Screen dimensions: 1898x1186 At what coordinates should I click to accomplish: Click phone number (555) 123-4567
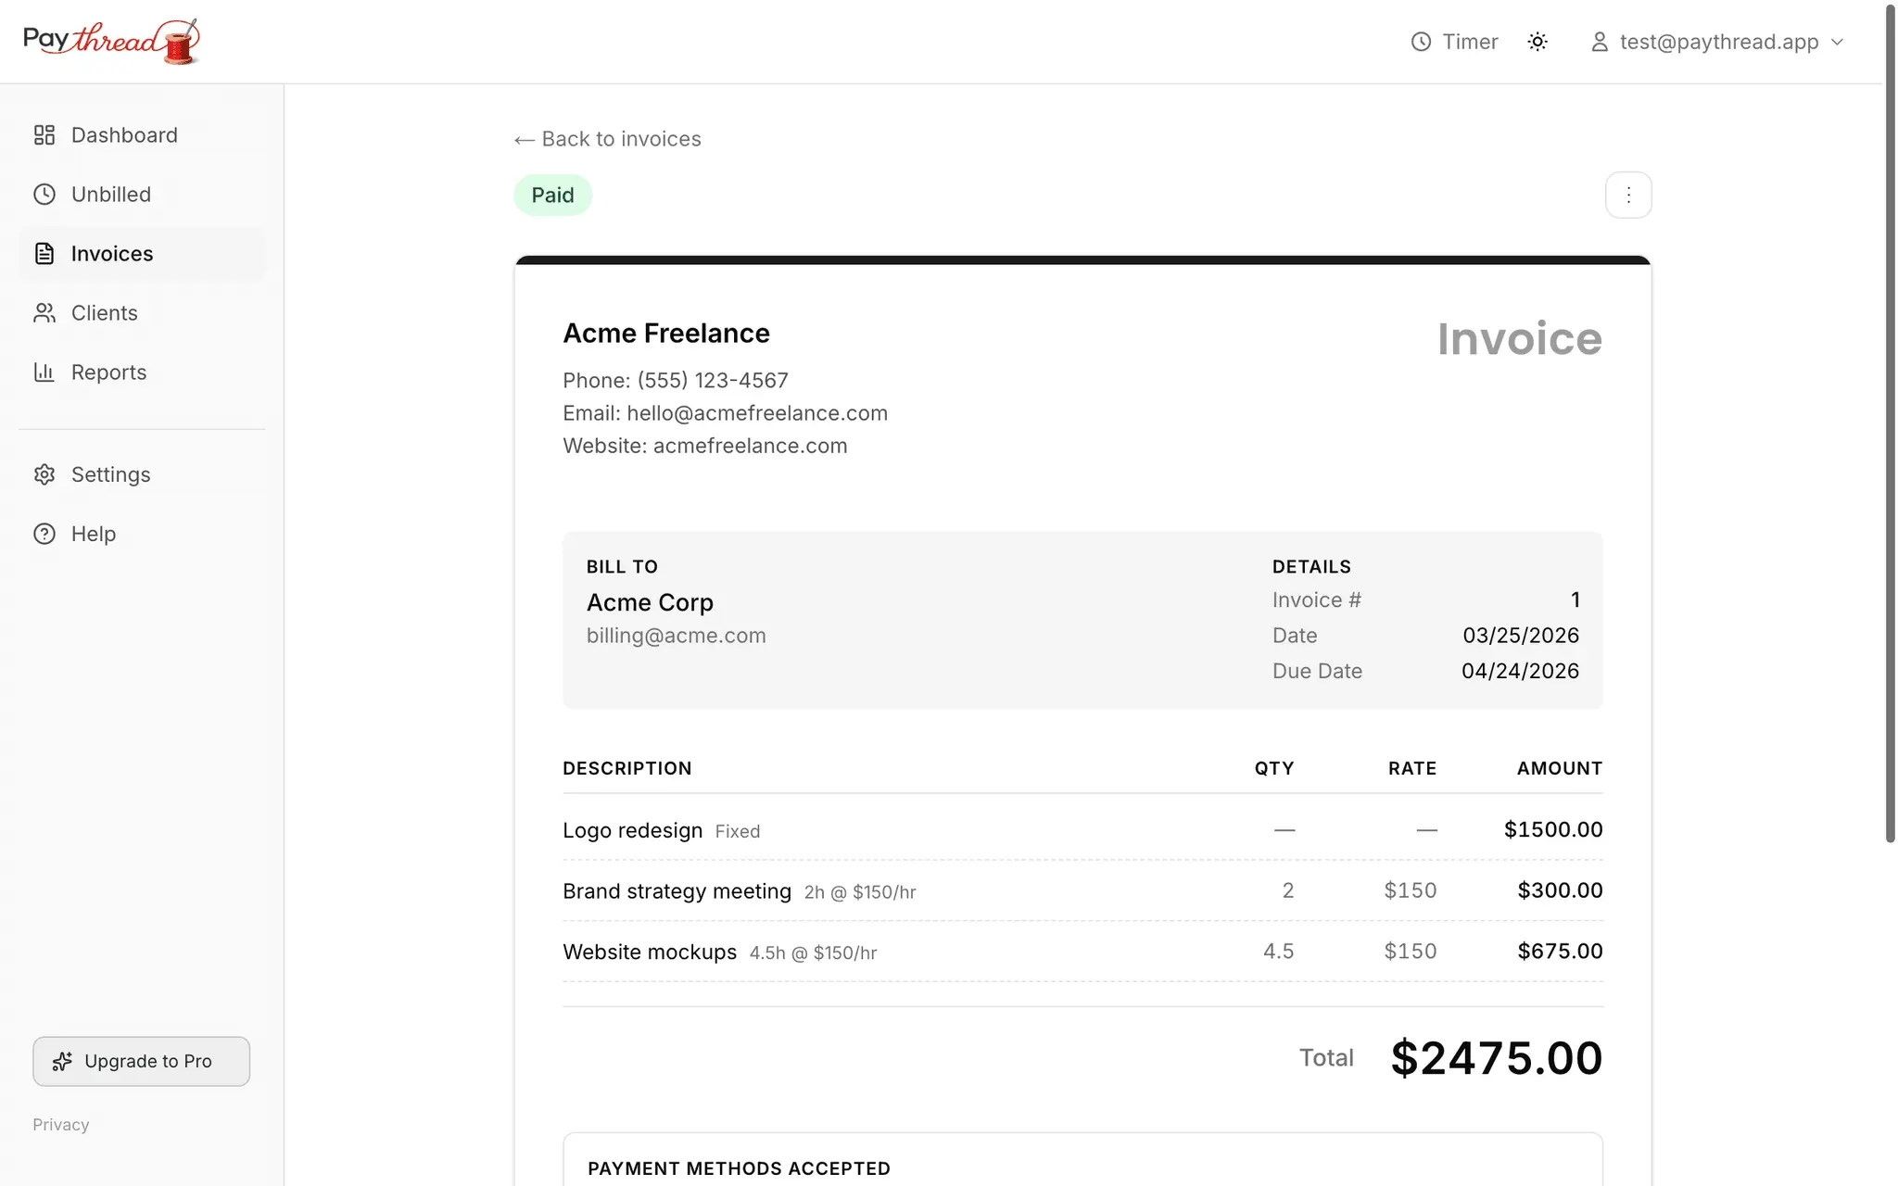(x=713, y=381)
